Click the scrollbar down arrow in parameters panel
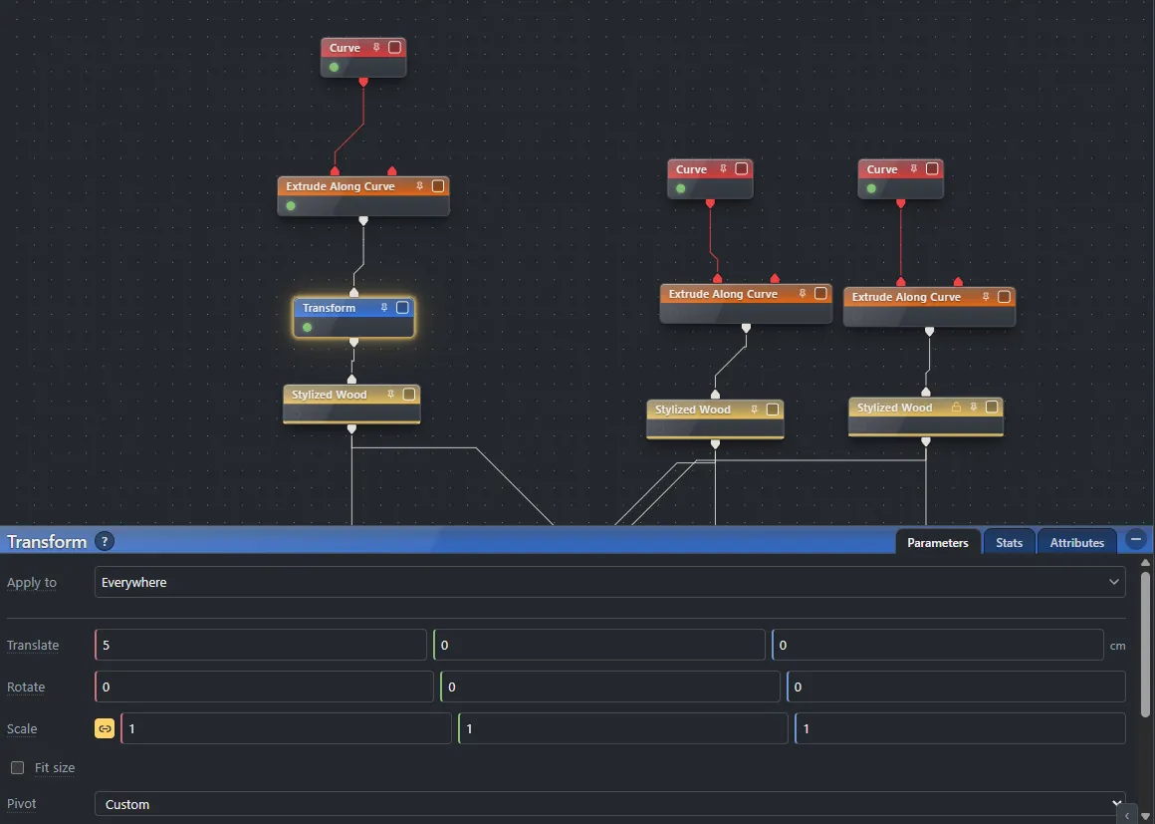The image size is (1155, 824). [x=1145, y=815]
